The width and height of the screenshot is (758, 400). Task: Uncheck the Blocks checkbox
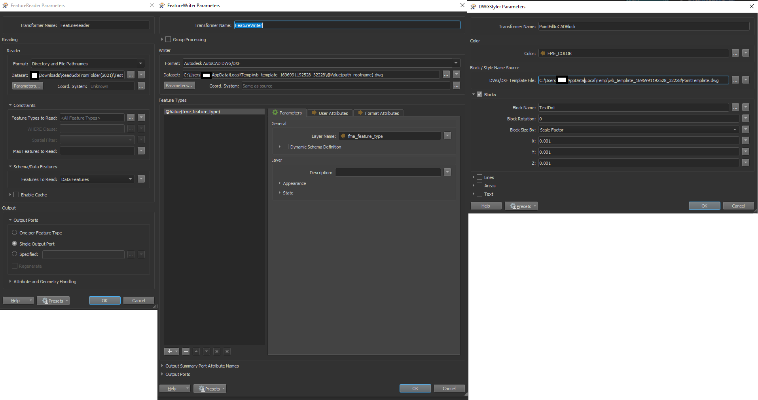click(x=479, y=94)
